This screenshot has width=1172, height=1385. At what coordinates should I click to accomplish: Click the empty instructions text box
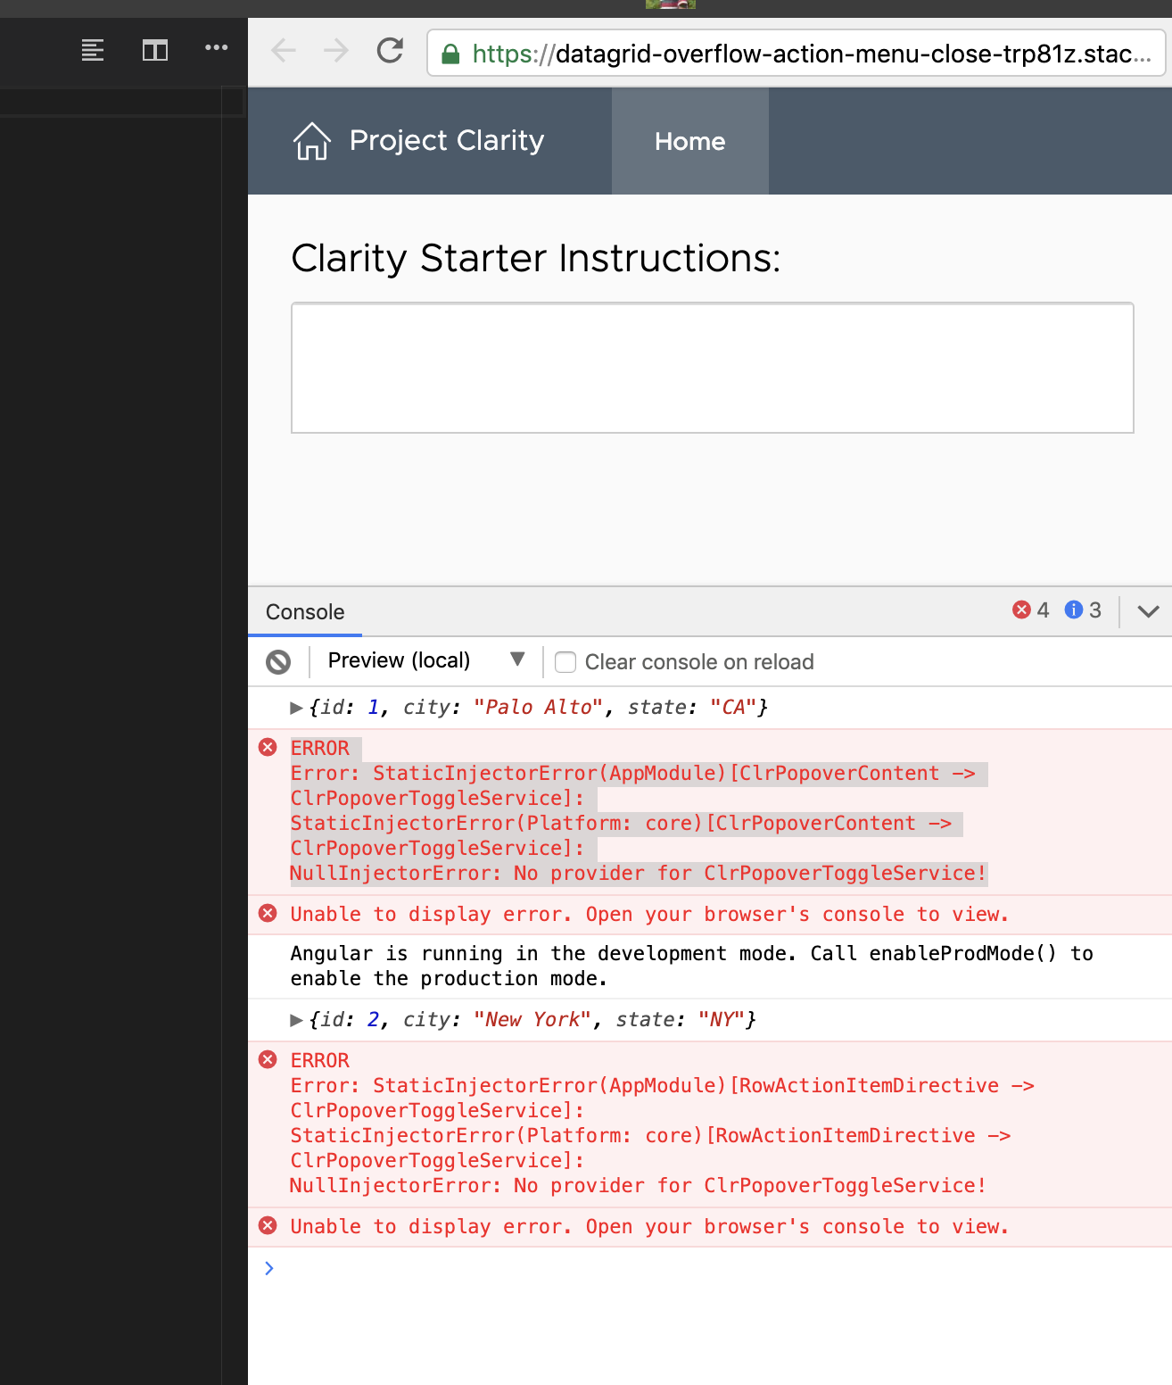tap(713, 368)
